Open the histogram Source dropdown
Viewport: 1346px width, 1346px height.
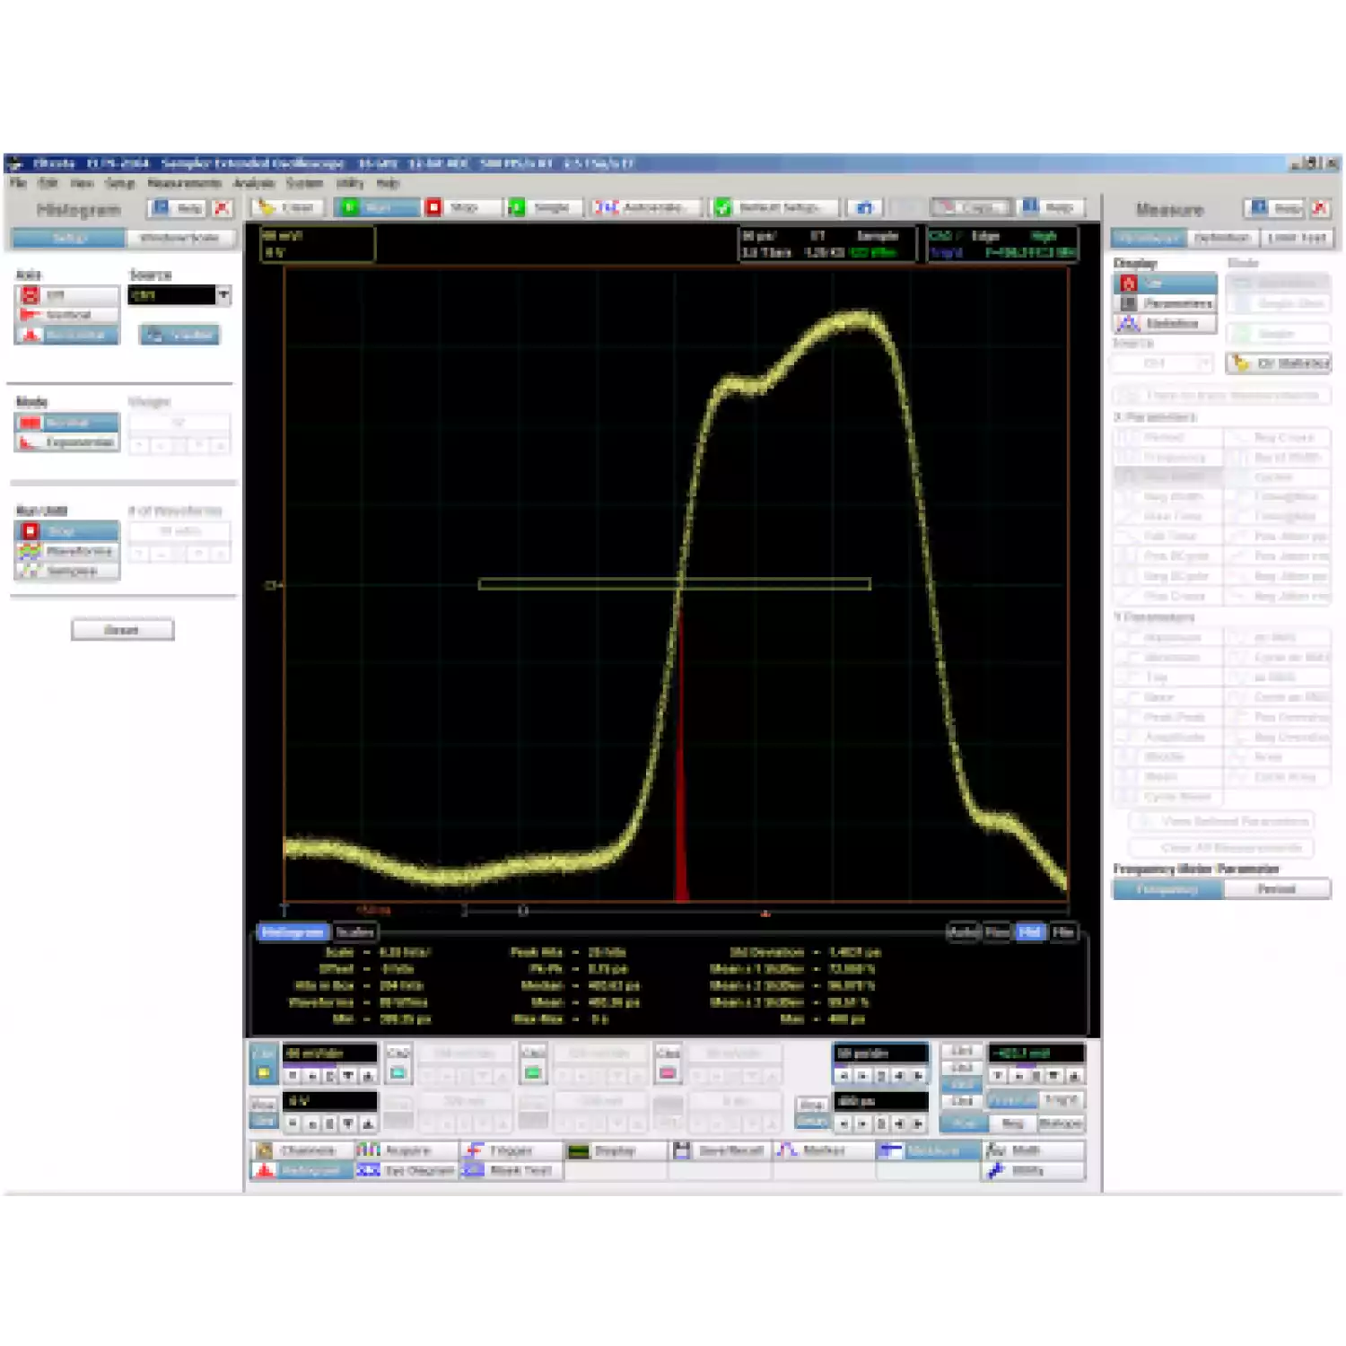click(223, 294)
